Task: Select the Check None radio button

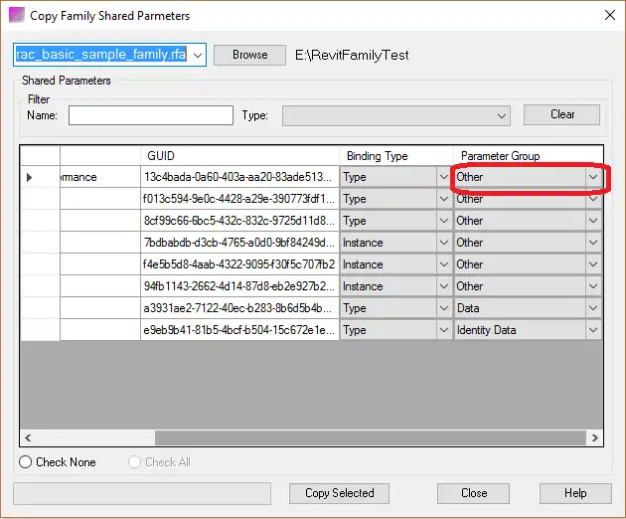Action: 27,462
